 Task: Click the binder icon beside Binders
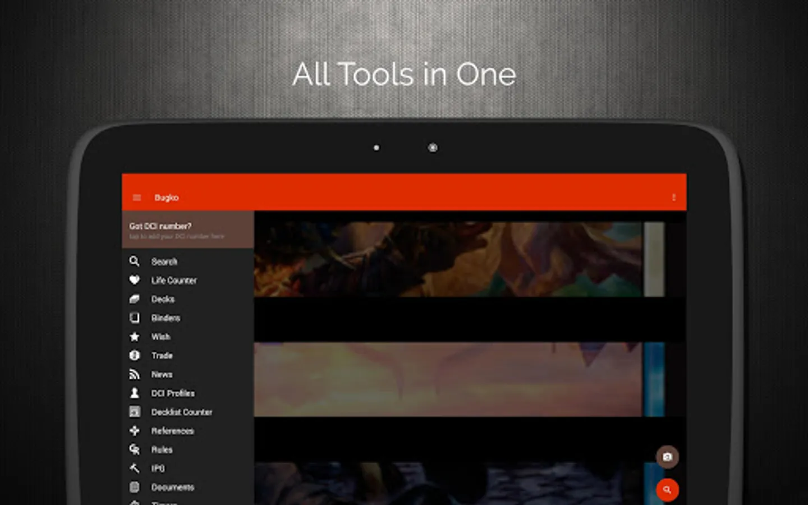(x=135, y=318)
